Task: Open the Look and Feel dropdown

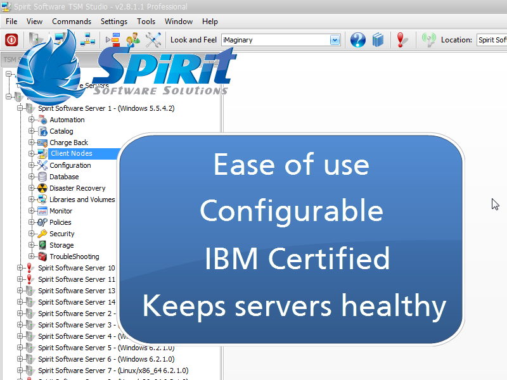Action: tap(335, 40)
